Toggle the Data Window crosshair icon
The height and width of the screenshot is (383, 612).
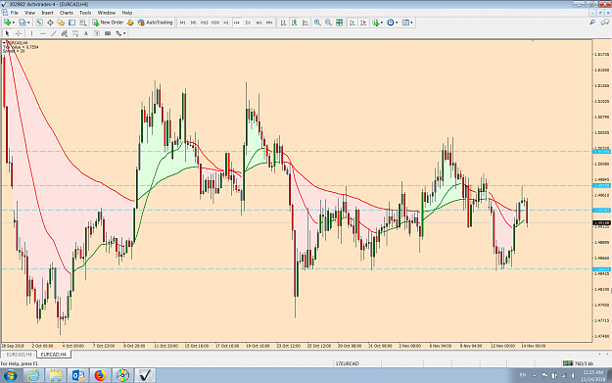(50, 23)
